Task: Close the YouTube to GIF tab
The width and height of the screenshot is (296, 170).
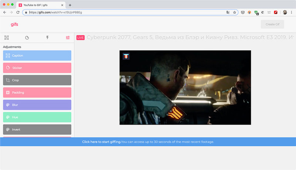Action: point(62,5)
